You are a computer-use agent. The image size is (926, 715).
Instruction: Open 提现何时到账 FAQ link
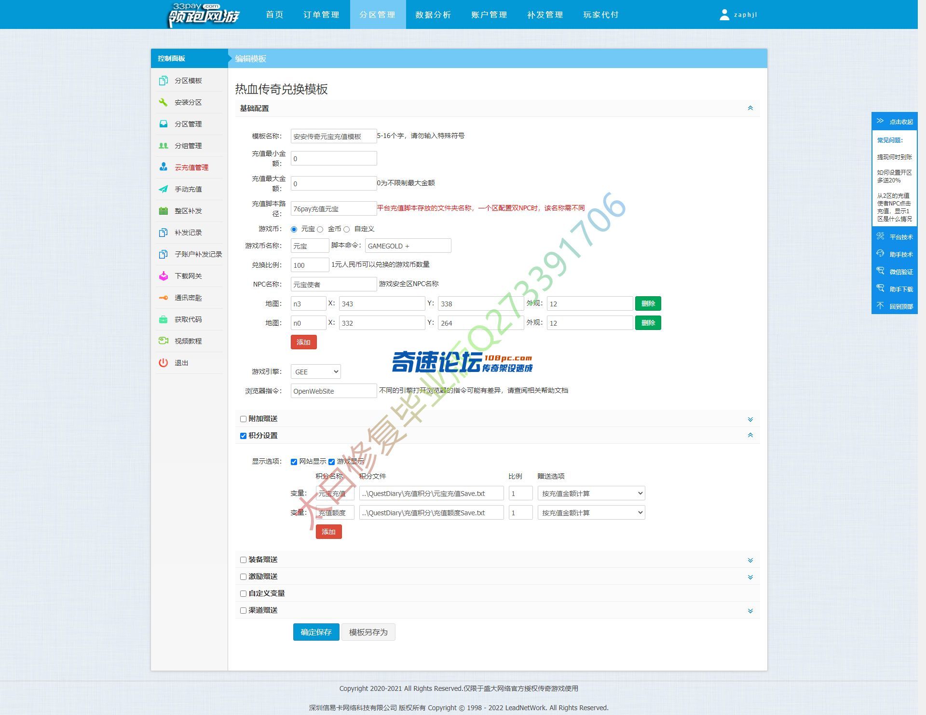point(894,157)
